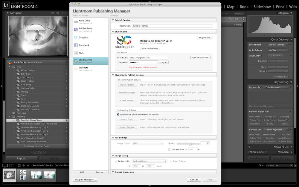Screen dimensions: 299x187
Task: Select Walmart service icon
Action: (x=76, y=69)
